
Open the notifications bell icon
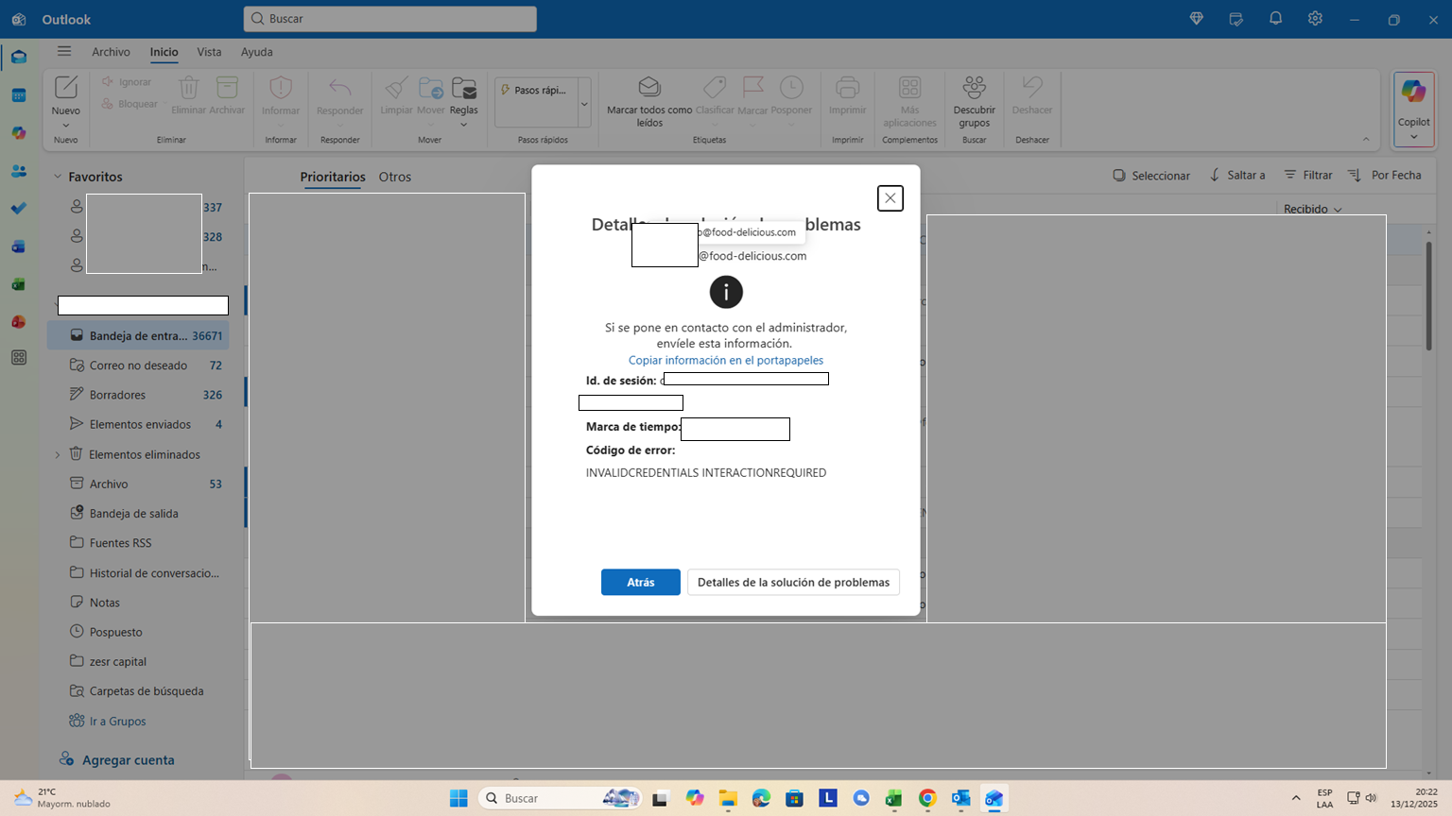click(x=1275, y=19)
